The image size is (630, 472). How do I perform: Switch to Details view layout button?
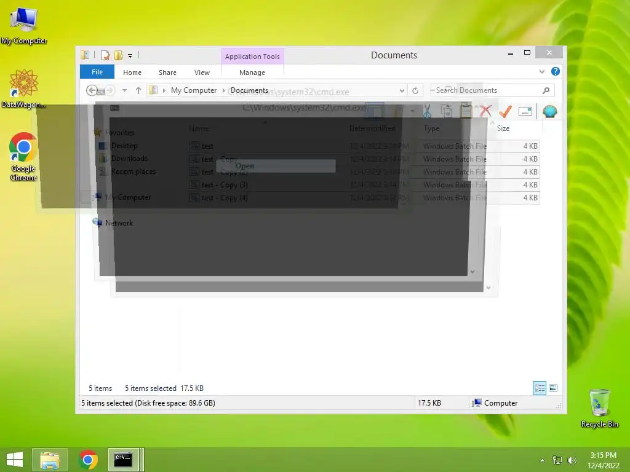click(x=539, y=388)
